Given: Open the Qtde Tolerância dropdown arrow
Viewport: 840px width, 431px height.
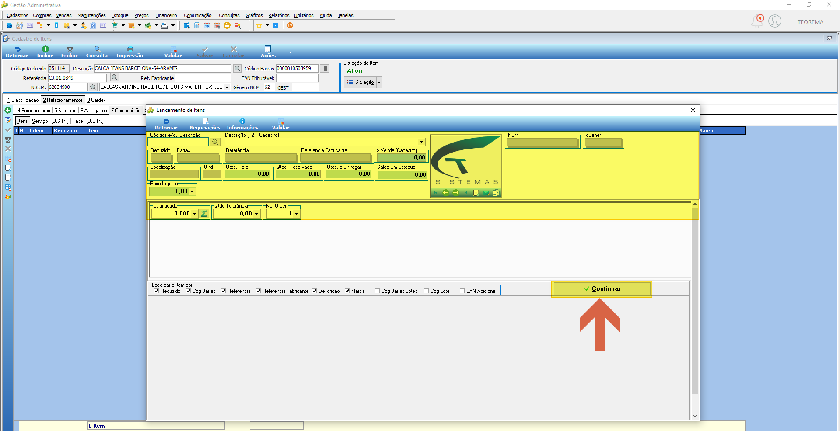Looking at the screenshot, I should point(256,214).
